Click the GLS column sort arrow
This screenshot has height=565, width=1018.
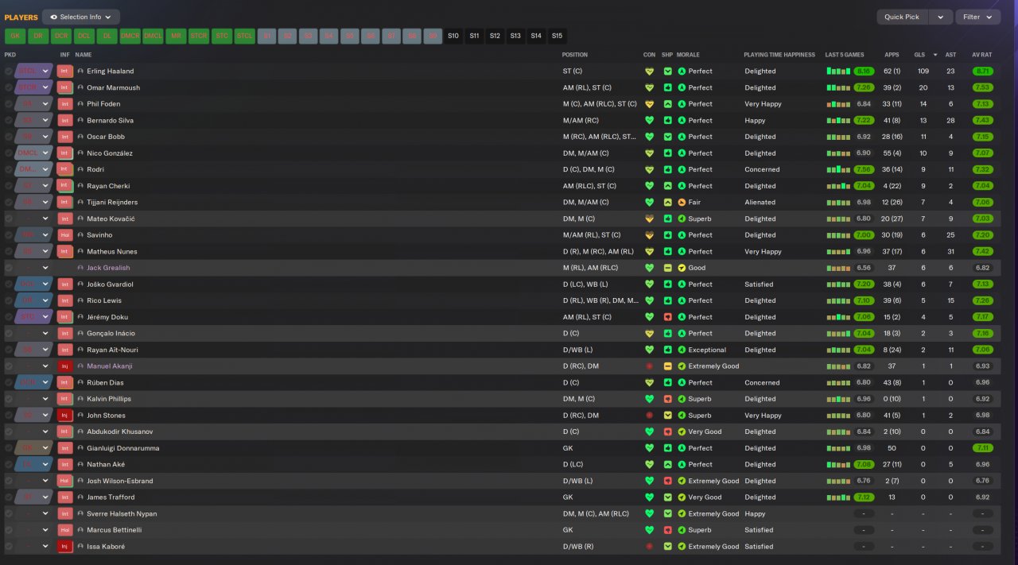(934, 55)
